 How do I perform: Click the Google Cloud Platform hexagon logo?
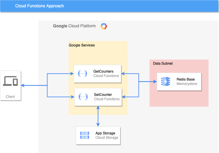104,26
